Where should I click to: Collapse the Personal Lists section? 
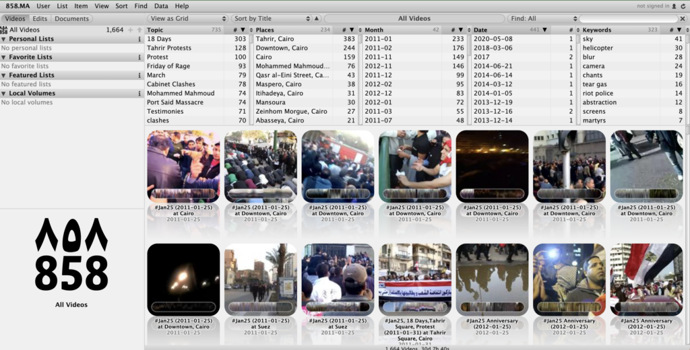(x=5, y=39)
